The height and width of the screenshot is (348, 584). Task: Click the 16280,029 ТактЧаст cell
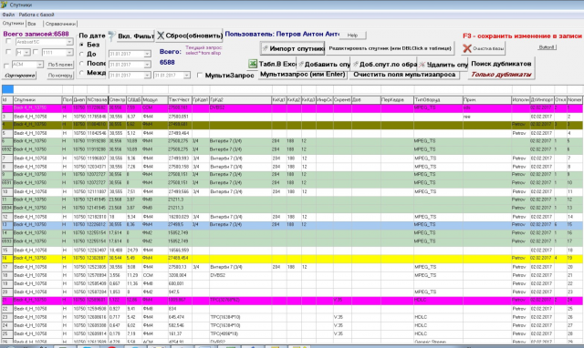pyautogui.click(x=180, y=217)
